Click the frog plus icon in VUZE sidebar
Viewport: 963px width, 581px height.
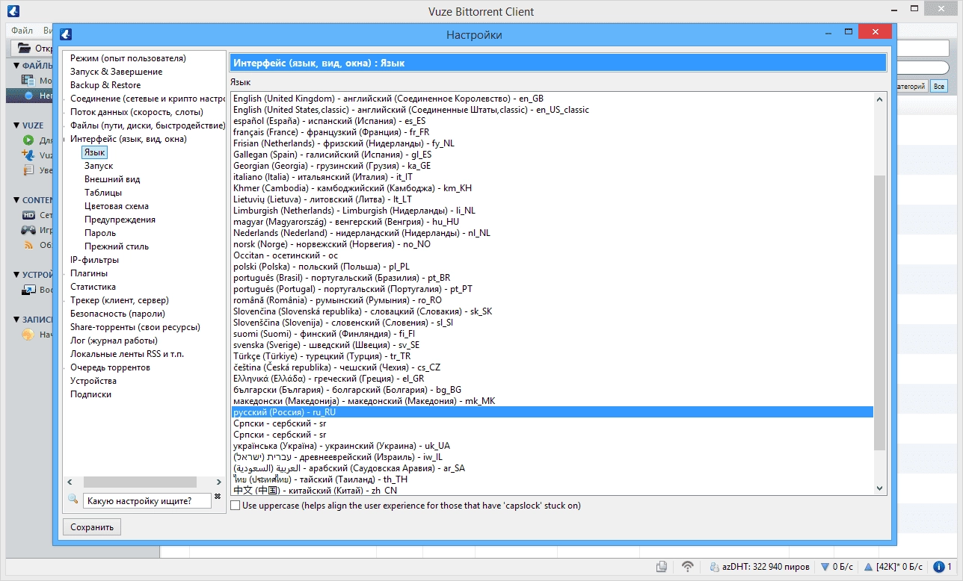click(x=28, y=155)
